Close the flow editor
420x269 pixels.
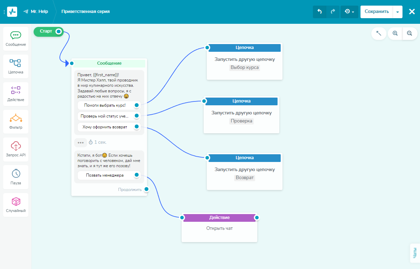click(x=412, y=12)
